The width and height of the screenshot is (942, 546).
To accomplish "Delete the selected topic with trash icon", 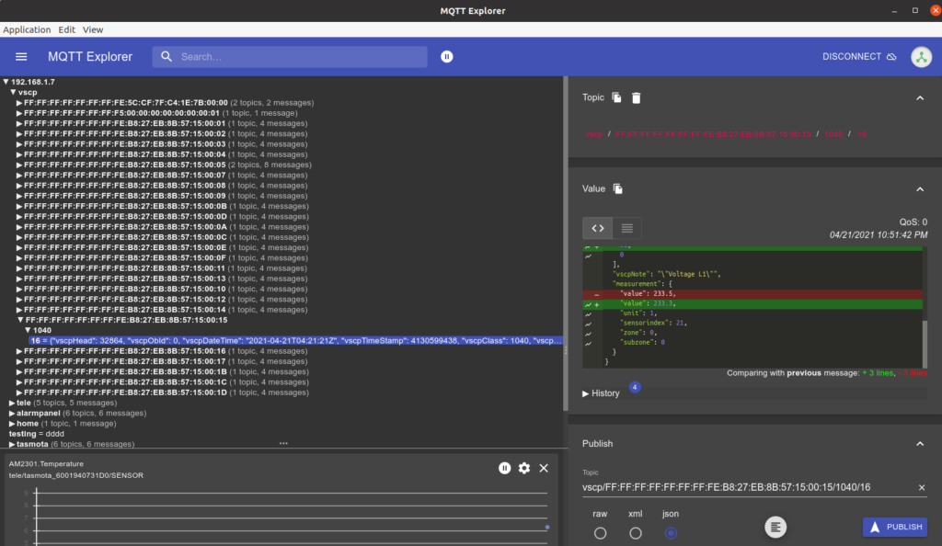I will [637, 97].
